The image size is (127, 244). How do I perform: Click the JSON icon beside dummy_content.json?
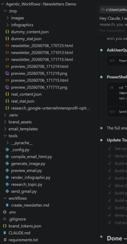pyautogui.click(x=7, y=32)
